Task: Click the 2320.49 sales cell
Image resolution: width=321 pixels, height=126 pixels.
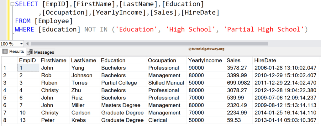Action: click(x=239, y=105)
